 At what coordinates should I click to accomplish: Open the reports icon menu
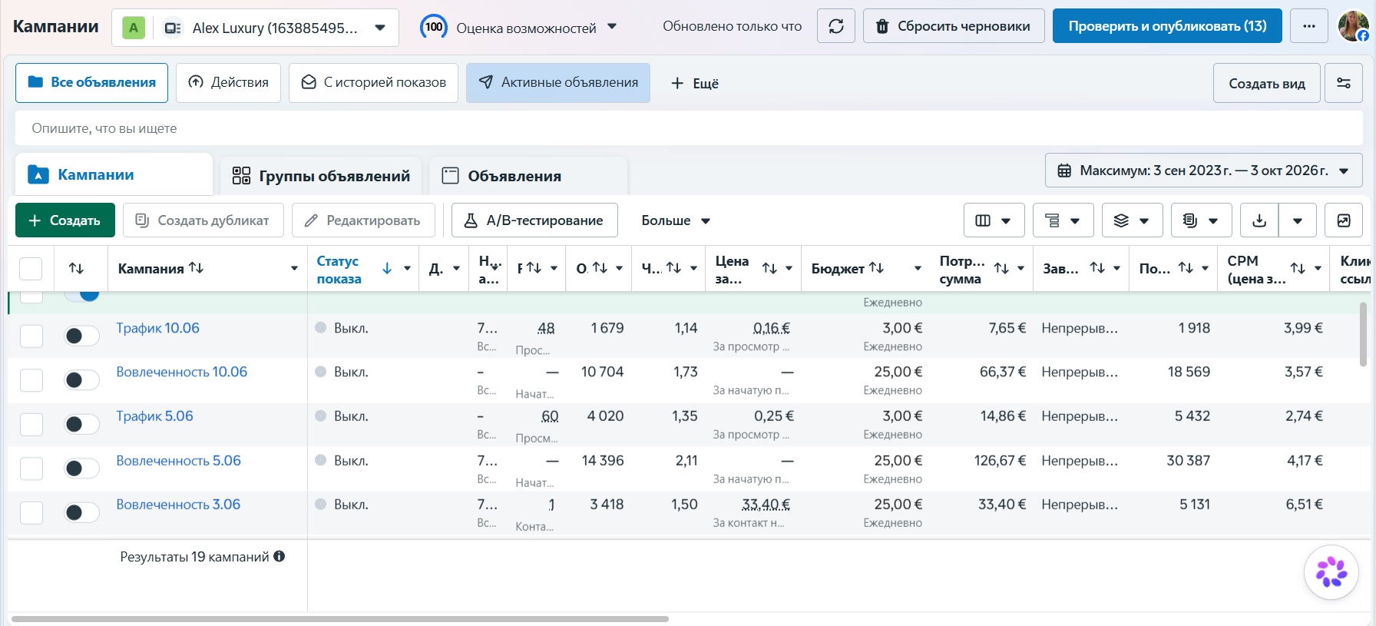coord(1201,220)
